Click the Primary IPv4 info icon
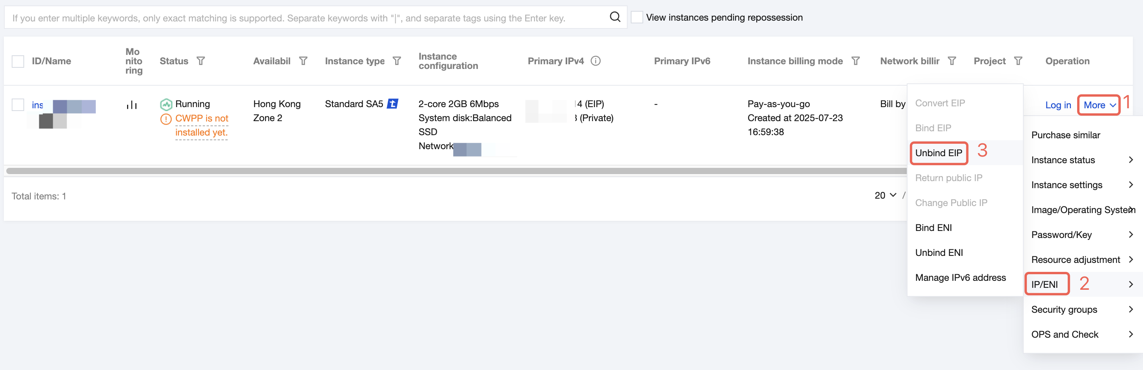This screenshot has width=1143, height=370. coord(595,61)
